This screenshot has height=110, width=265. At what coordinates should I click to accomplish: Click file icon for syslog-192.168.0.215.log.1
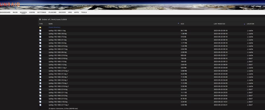click(x=40, y=71)
